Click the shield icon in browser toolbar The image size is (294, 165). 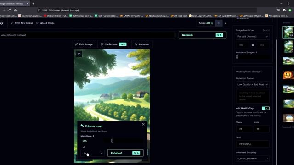pos(279,10)
